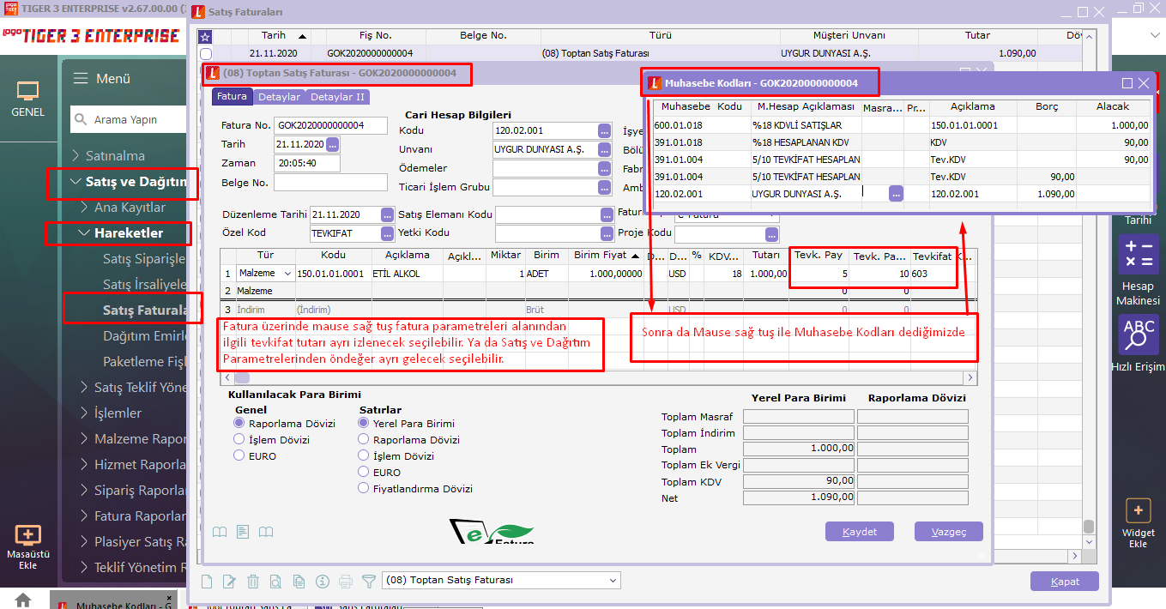Select Satırlar Yerel Para Birimi radio
Screen dimensions: 1166x609
click(x=365, y=424)
